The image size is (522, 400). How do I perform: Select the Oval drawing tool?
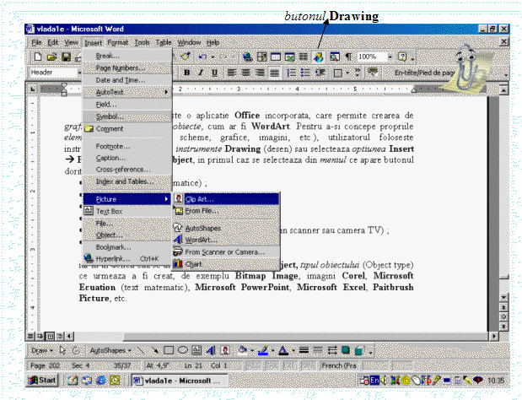tap(182, 350)
